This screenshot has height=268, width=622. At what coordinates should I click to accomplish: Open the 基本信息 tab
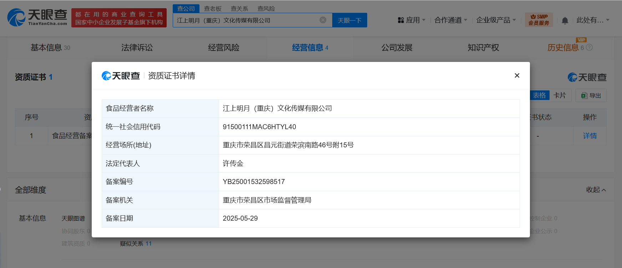[x=50, y=47]
